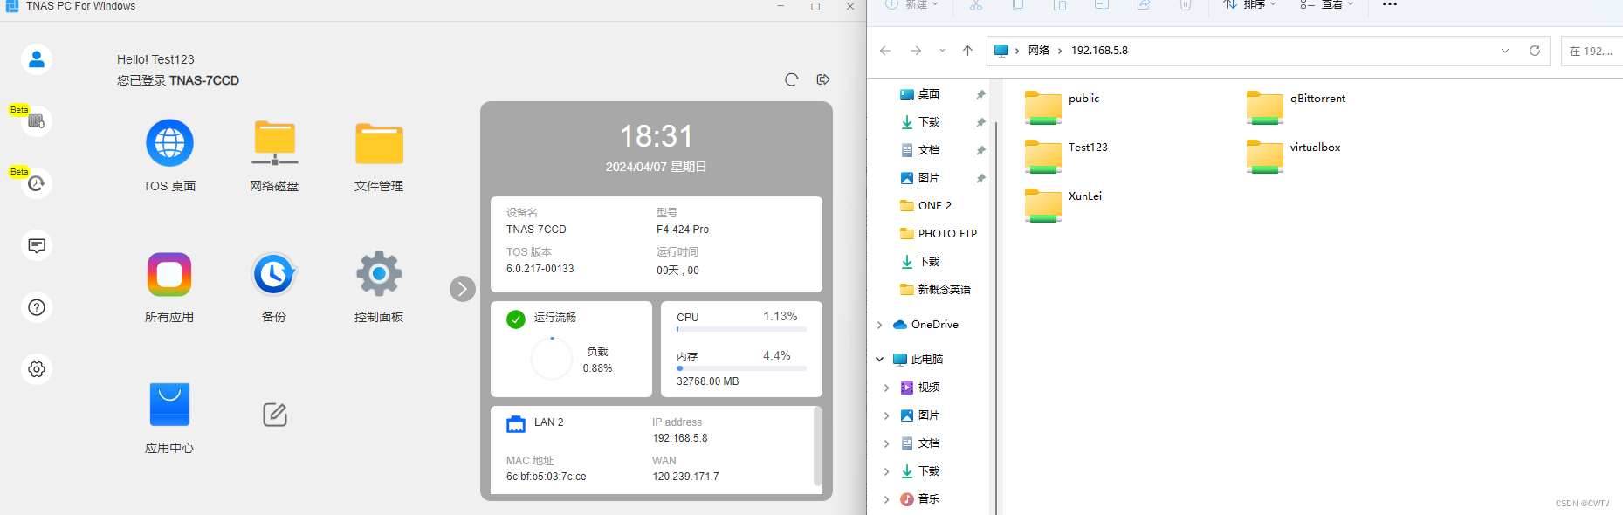Select 此电脑 in navigation pane
1623x515 pixels.
click(918, 360)
